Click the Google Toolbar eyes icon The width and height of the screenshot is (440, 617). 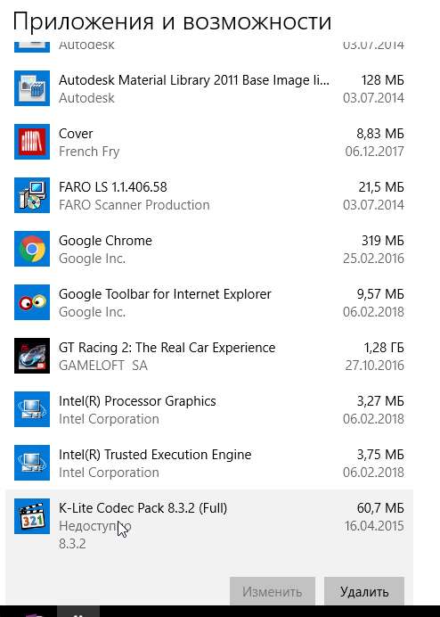32,302
